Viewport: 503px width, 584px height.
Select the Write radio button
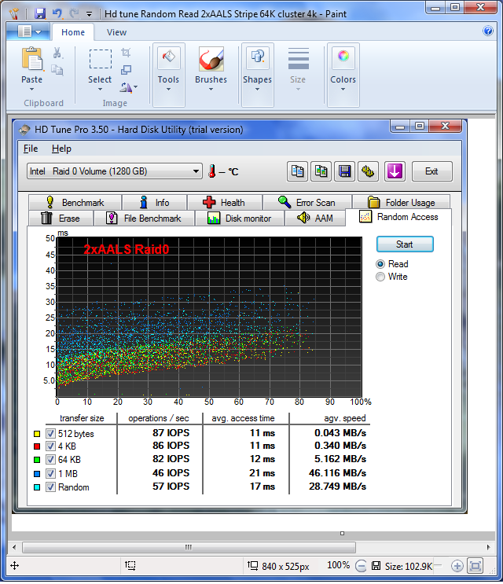pyautogui.click(x=380, y=277)
